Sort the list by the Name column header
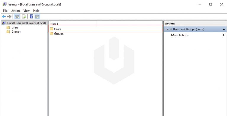The image size is (227, 116). pyautogui.click(x=73, y=24)
